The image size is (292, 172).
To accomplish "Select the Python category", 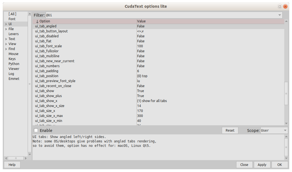I will 14,64.
